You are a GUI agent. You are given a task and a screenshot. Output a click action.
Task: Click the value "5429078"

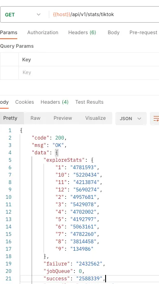pyautogui.click(x=83, y=205)
